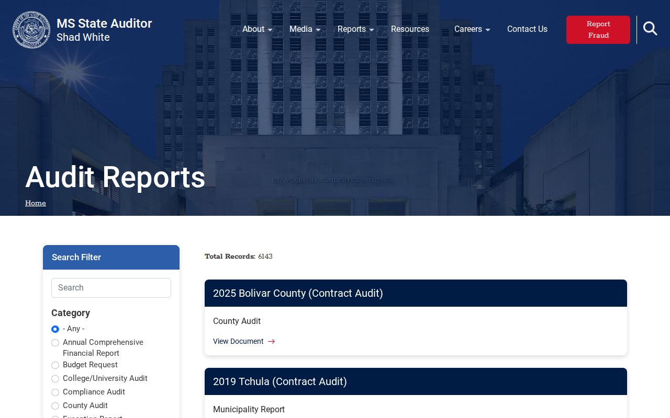Click the Category filter heading
This screenshot has width=670, height=418.
coord(71,313)
